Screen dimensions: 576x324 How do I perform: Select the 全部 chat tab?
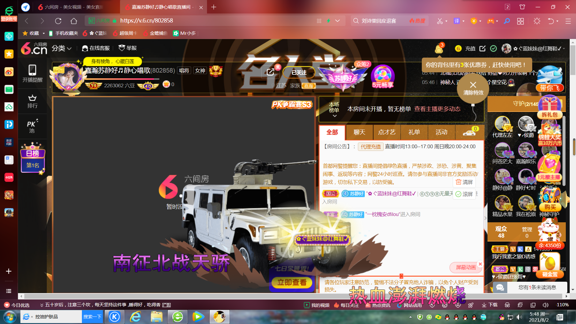coord(332,132)
